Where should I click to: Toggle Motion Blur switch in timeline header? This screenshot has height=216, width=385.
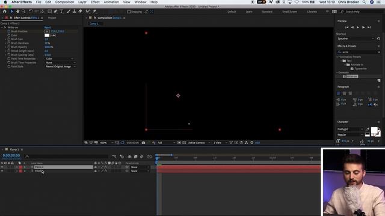[x=142, y=157]
